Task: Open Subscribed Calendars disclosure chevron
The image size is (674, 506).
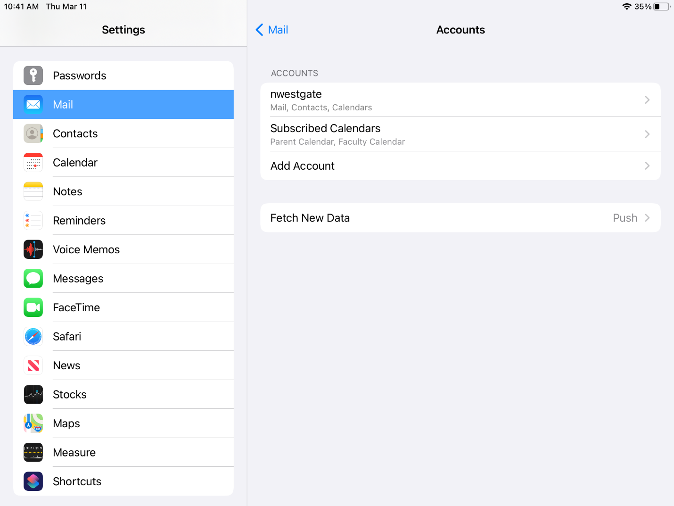Action: point(647,134)
